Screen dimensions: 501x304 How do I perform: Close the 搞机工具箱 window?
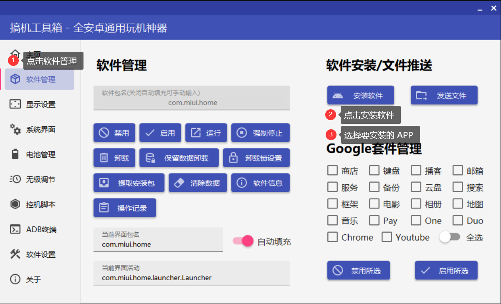coord(493,8)
